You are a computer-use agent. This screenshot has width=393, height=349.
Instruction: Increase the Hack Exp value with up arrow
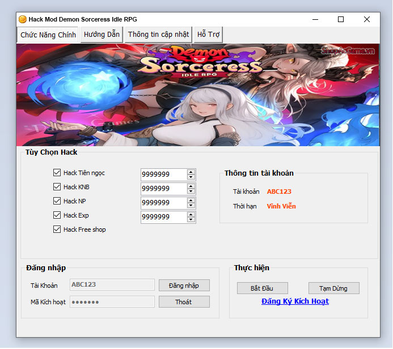[x=191, y=215]
